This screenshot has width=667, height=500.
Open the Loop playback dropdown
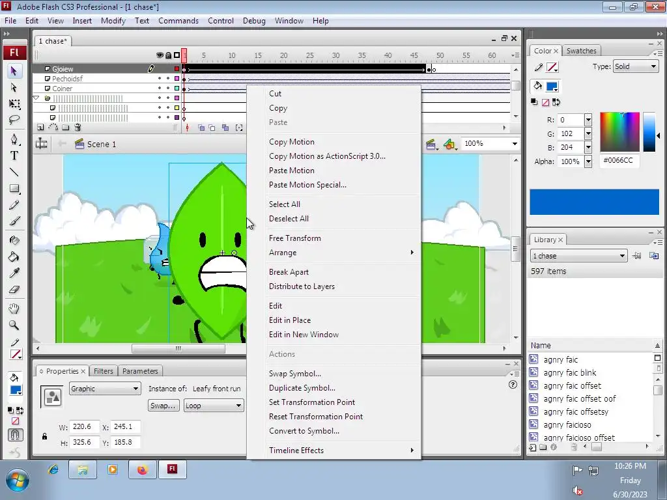click(214, 406)
